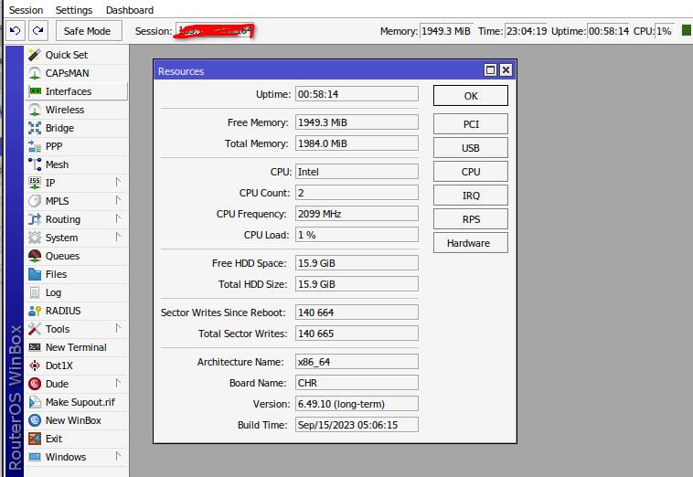Click the Free HDD Space field

click(x=357, y=263)
